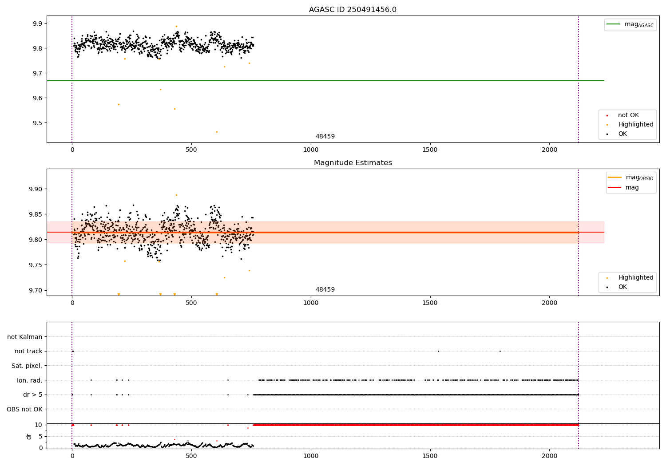Screen dimensions: 666x466
Task: Click the 'OBS not OK' row label
Action: tap(24, 409)
